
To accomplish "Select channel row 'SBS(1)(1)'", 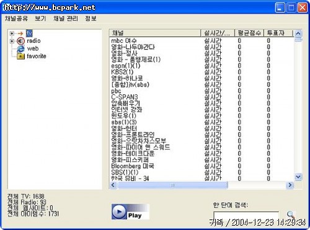I will coord(201,172).
